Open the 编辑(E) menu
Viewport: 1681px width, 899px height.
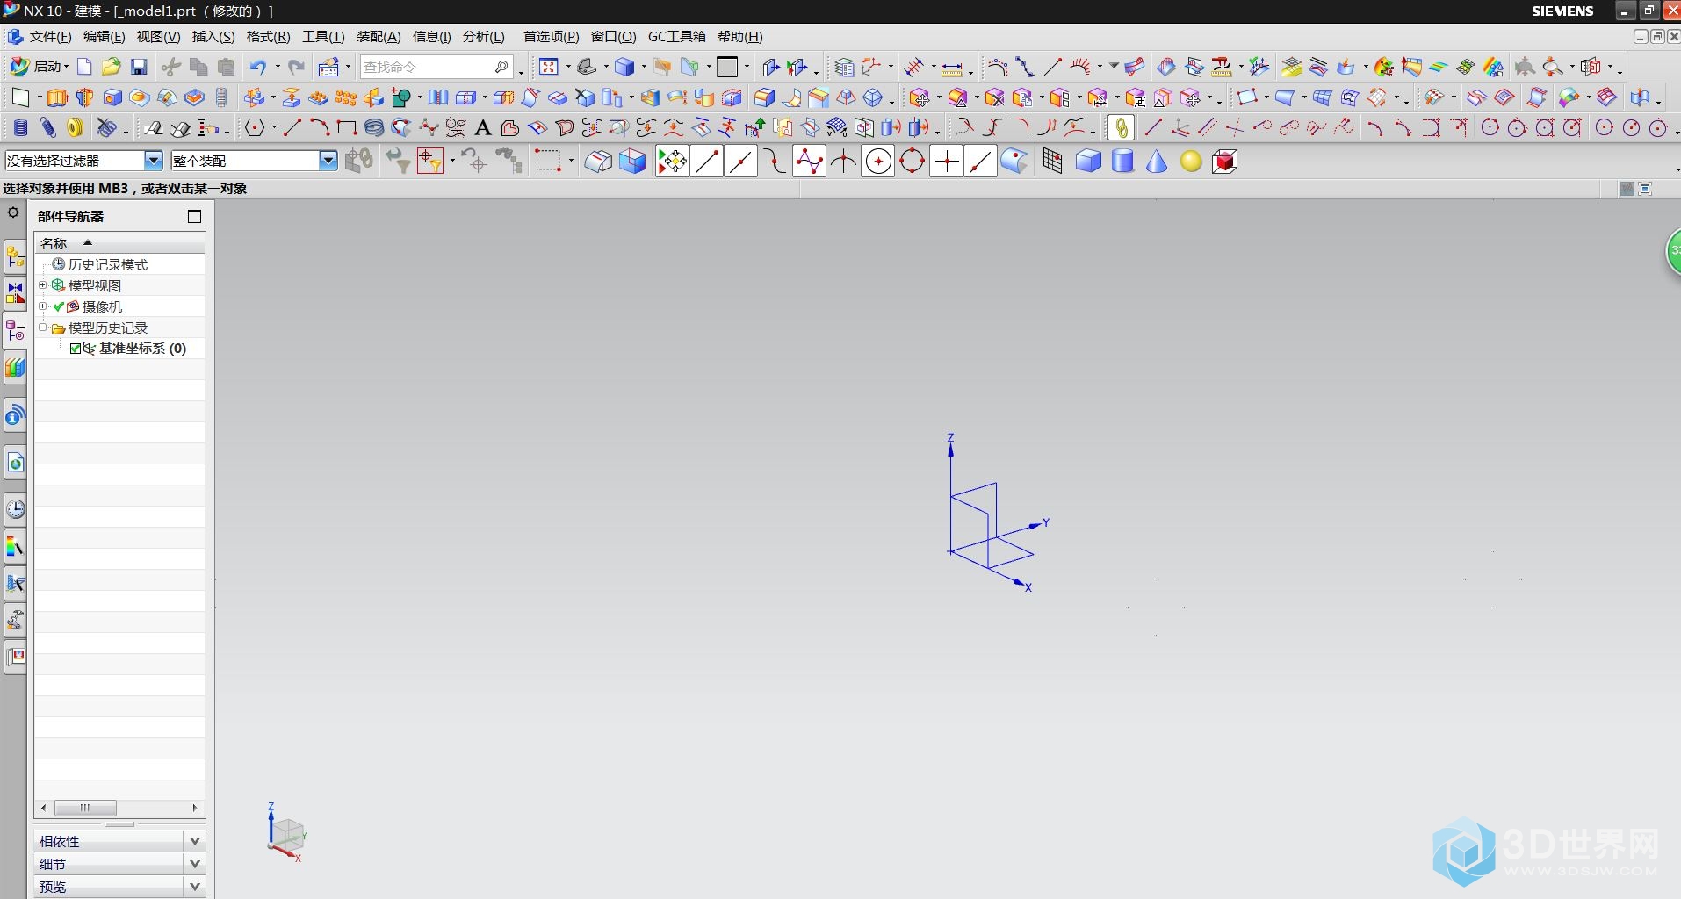[104, 37]
